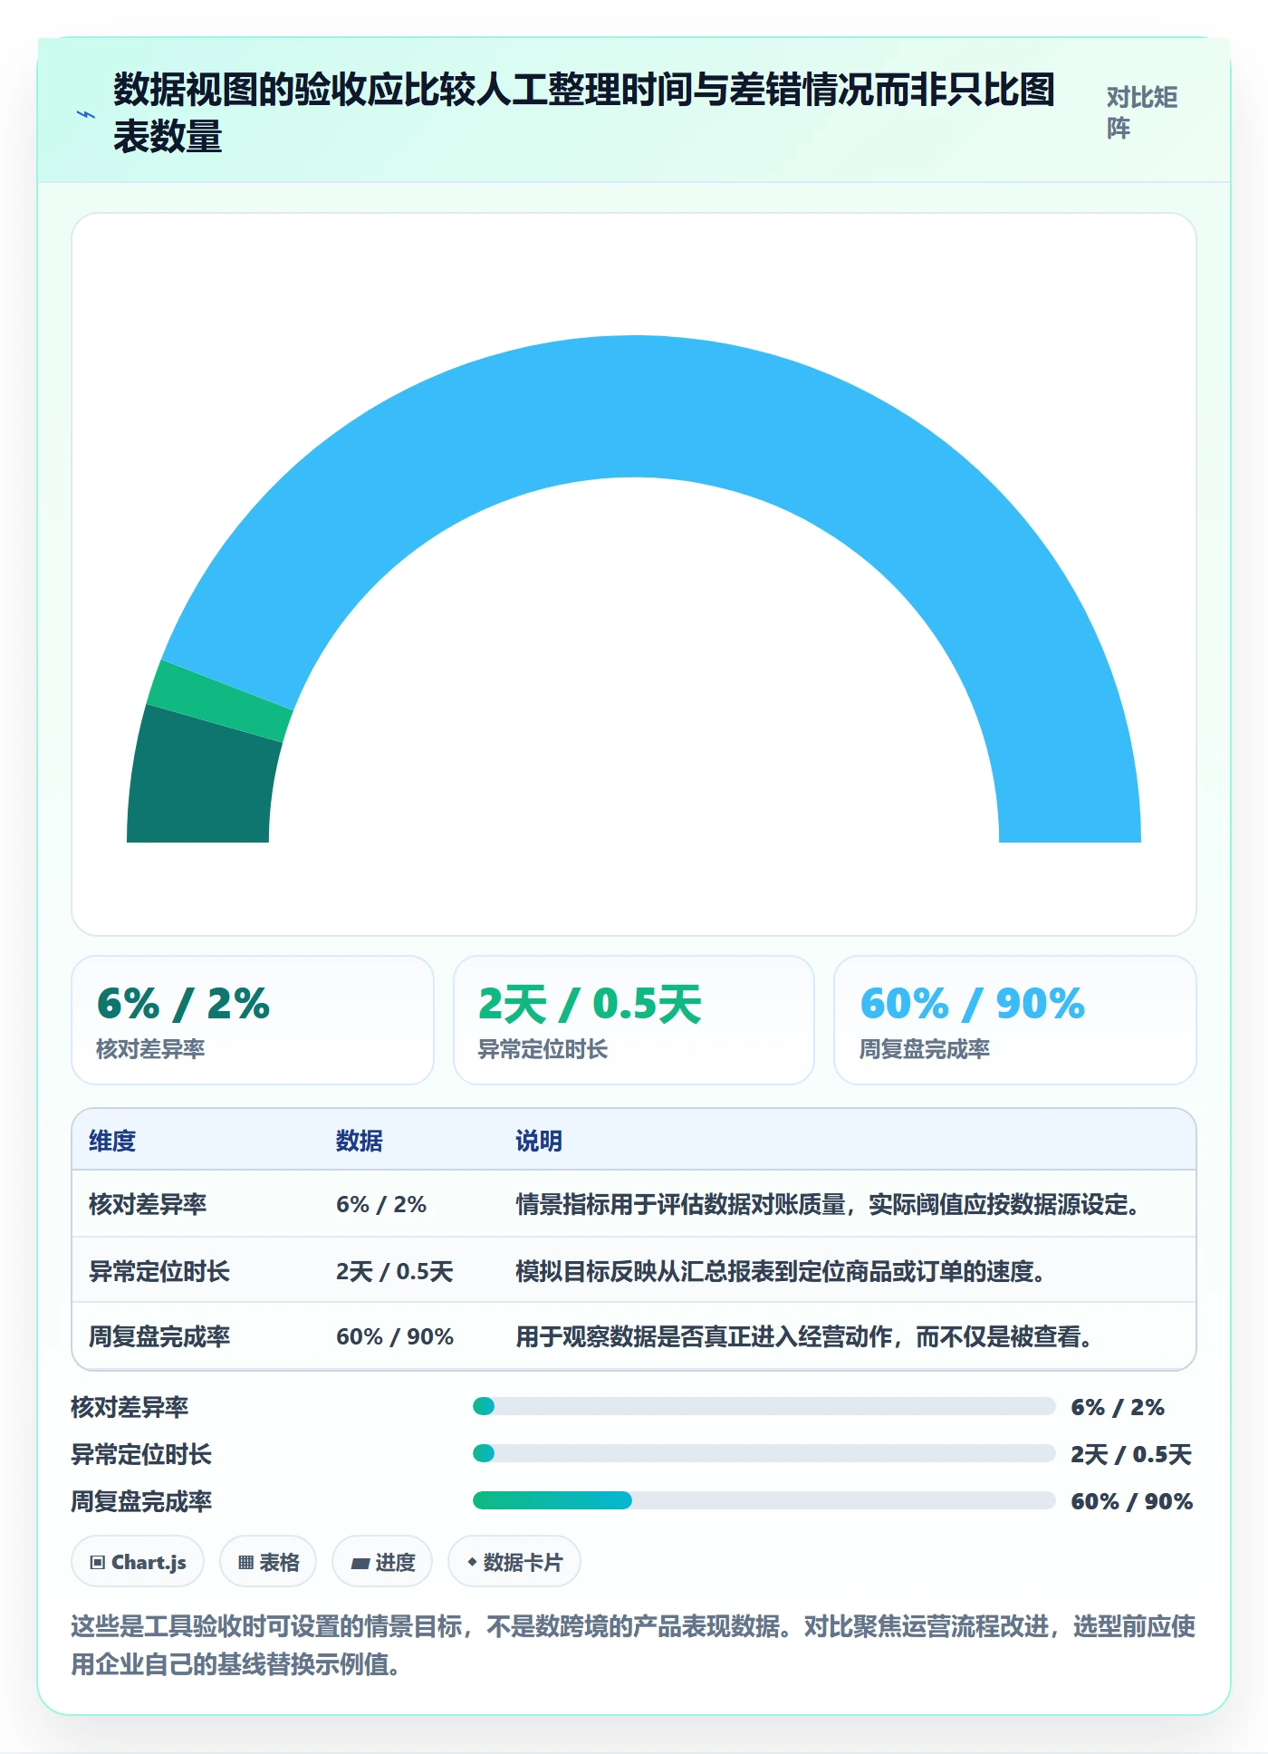Select the thin bright green gauge segment
This screenshot has height=1754, width=1268.
(x=220, y=701)
